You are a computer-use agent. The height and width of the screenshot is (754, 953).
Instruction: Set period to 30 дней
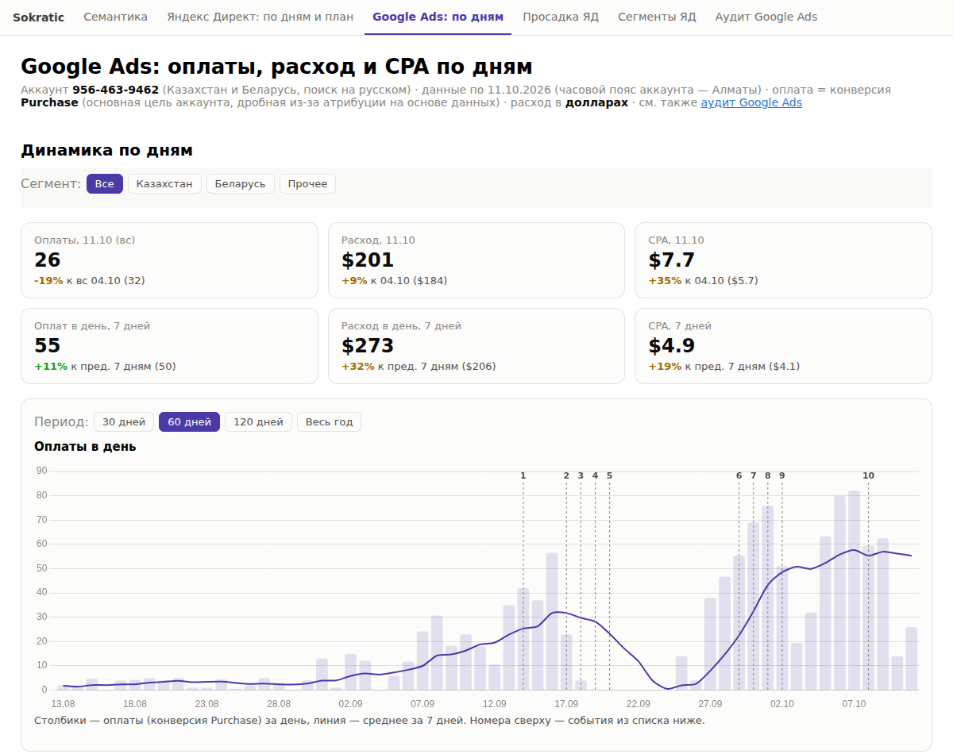pos(124,421)
